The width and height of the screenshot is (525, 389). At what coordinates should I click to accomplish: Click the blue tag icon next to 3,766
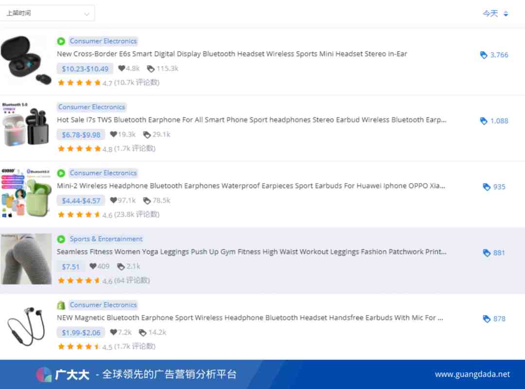coord(484,55)
